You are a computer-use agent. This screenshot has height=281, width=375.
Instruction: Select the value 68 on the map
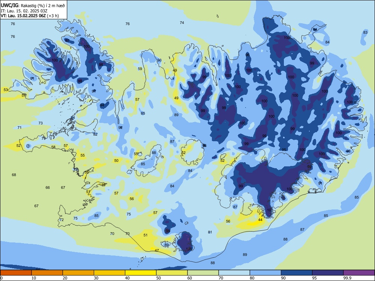tap(14, 175)
